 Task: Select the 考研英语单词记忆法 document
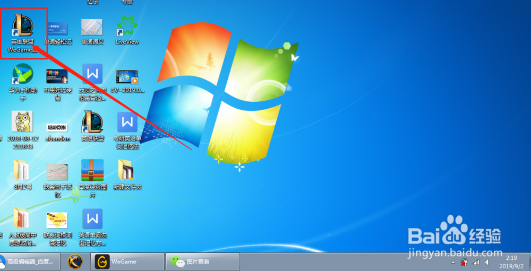point(127,130)
